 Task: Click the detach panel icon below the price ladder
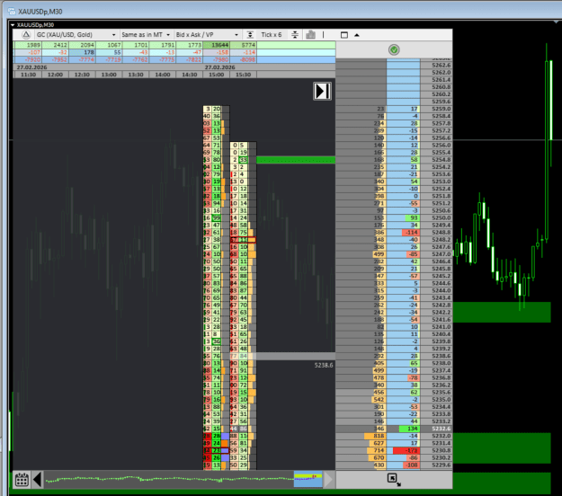(394, 479)
